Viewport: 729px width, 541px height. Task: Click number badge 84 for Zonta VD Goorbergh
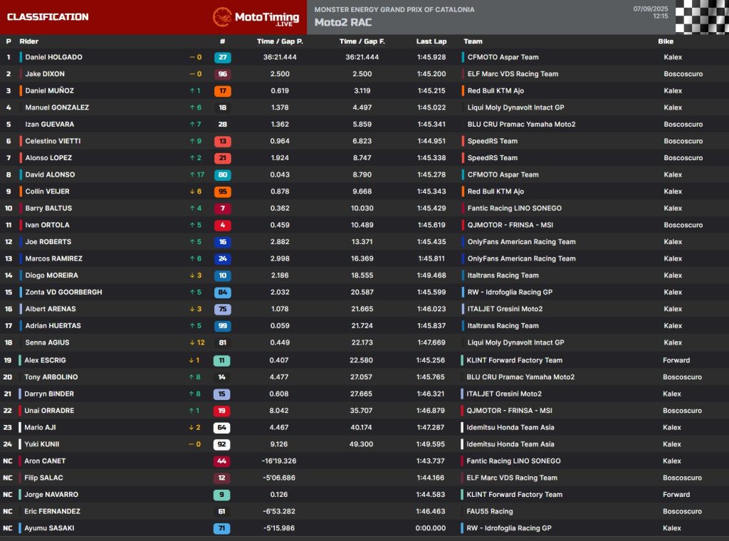click(223, 293)
